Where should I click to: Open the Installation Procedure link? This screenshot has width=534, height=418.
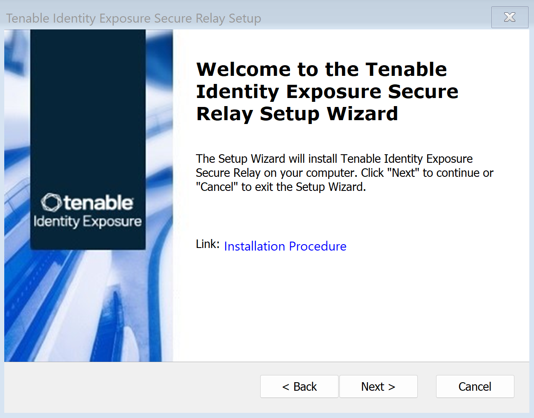(285, 246)
